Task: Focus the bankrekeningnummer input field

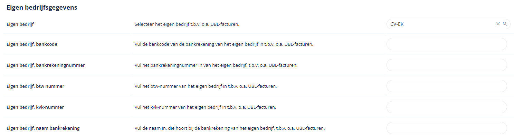Action: [x=447, y=65]
